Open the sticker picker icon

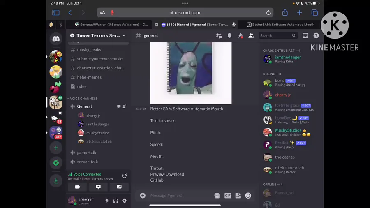click(x=238, y=196)
